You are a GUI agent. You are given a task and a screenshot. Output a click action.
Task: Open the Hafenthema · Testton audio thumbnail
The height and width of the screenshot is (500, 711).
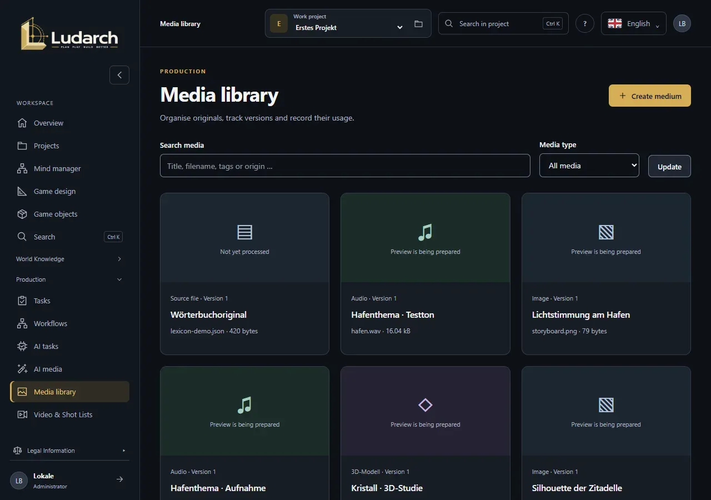425,238
